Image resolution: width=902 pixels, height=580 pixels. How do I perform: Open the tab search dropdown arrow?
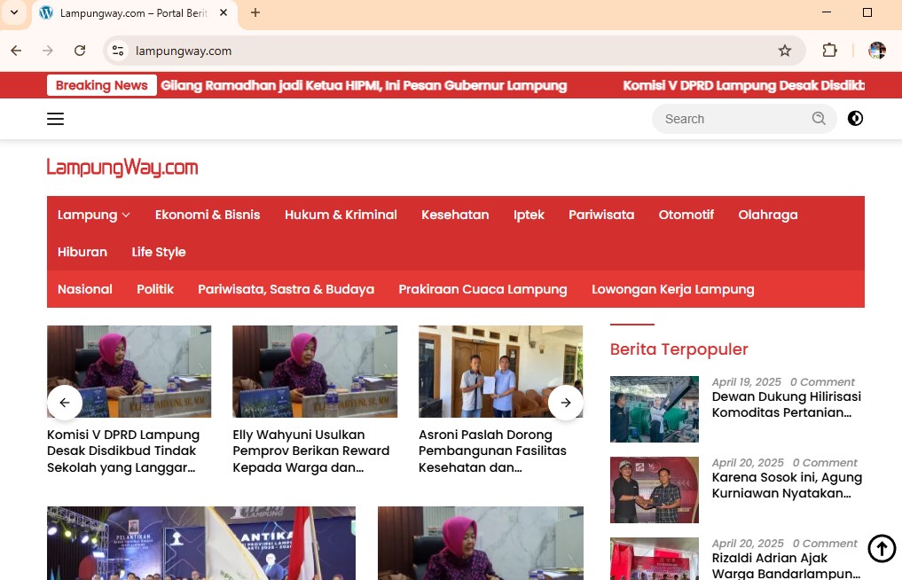(14, 12)
